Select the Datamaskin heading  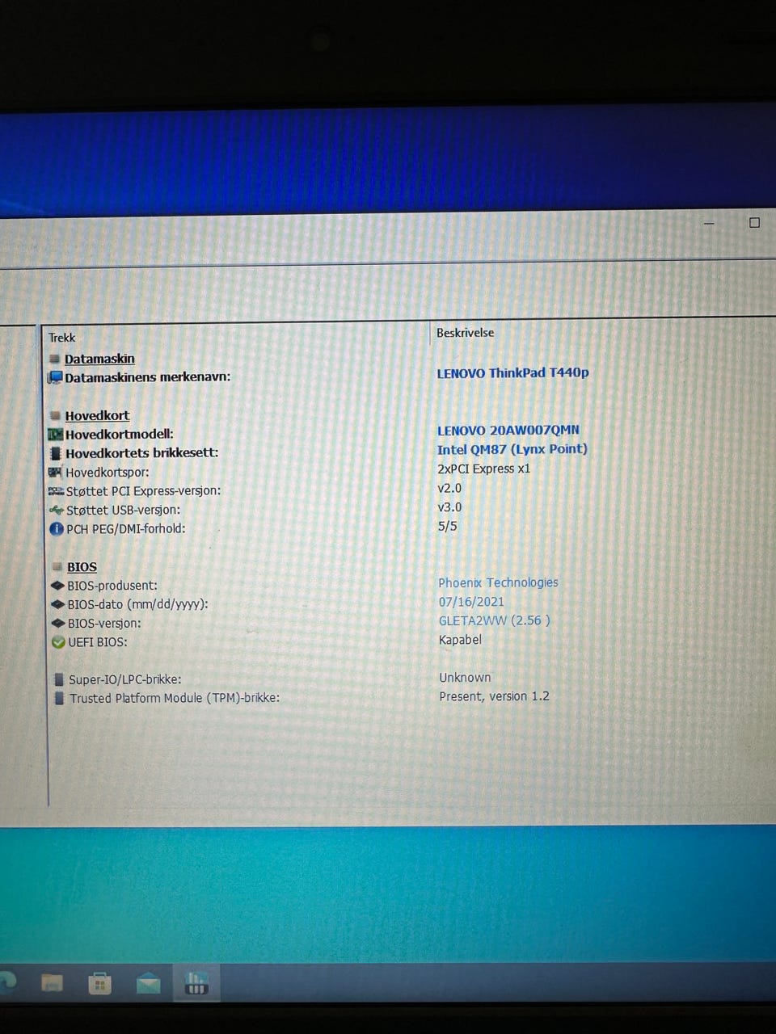(x=99, y=359)
